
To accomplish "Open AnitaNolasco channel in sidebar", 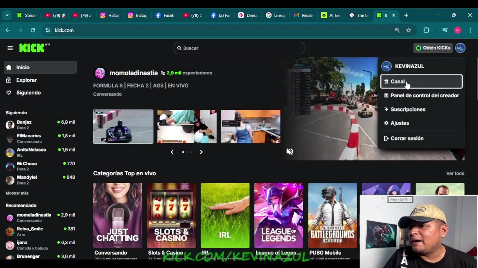I will [x=40, y=152].
